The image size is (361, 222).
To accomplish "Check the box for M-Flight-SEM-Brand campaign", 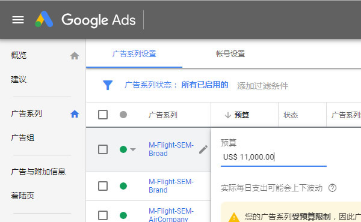I will point(103,186).
